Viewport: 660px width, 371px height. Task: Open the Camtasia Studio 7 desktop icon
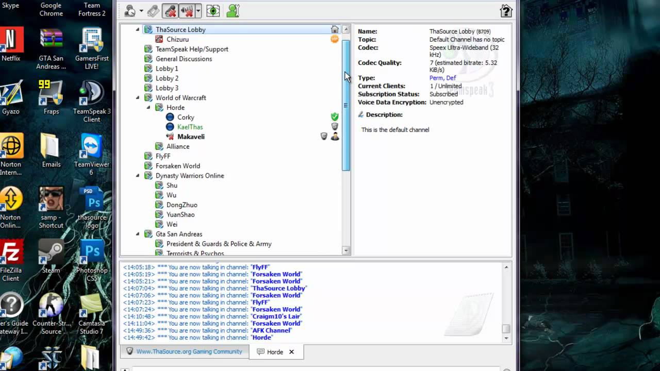pos(92,314)
